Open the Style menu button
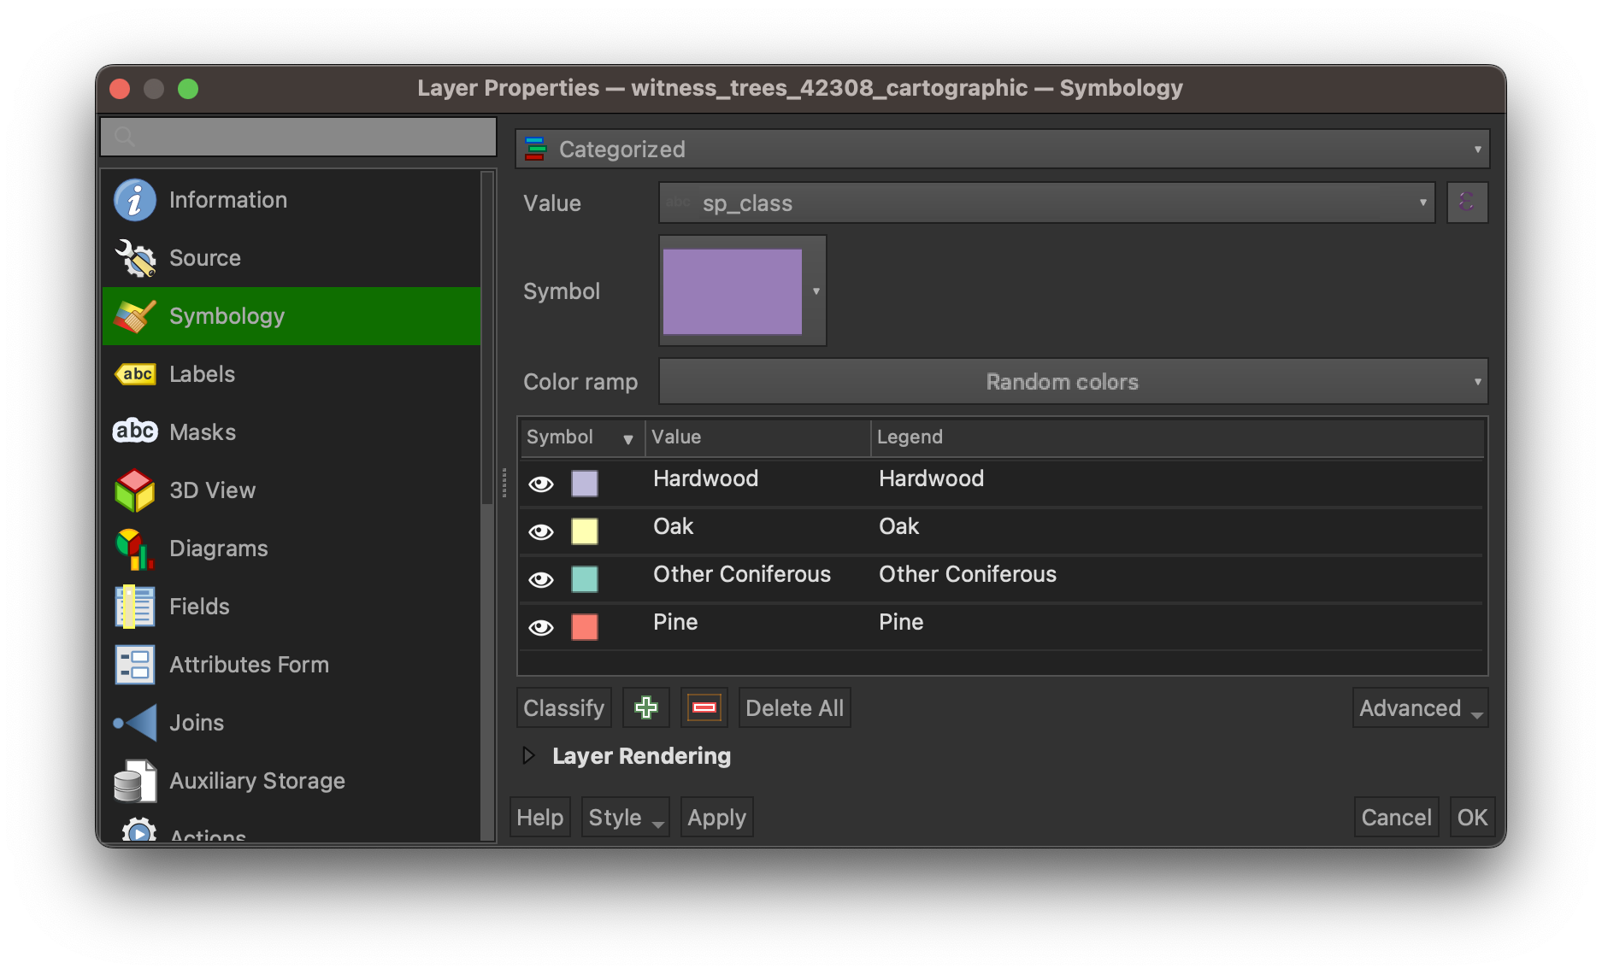Image resolution: width=1602 pixels, height=974 pixels. (x=626, y=817)
